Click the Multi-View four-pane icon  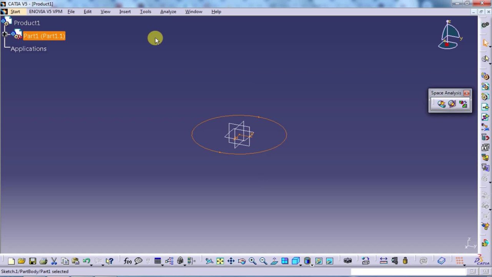point(285,261)
